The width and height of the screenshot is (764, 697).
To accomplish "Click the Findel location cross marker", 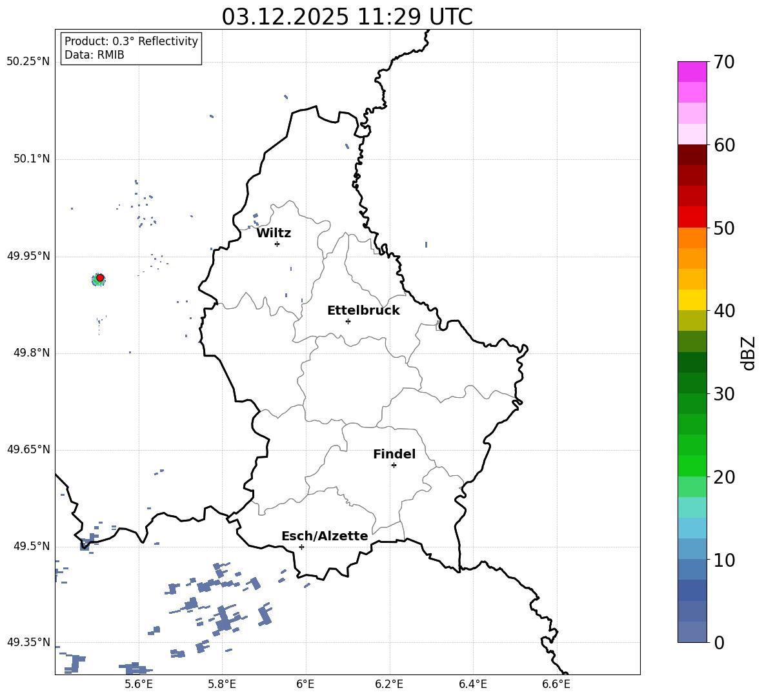I will coord(394,466).
